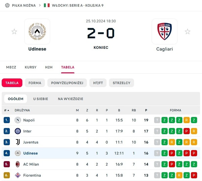Click the Italy flag icon
The width and height of the screenshot is (202, 181).
47,5
